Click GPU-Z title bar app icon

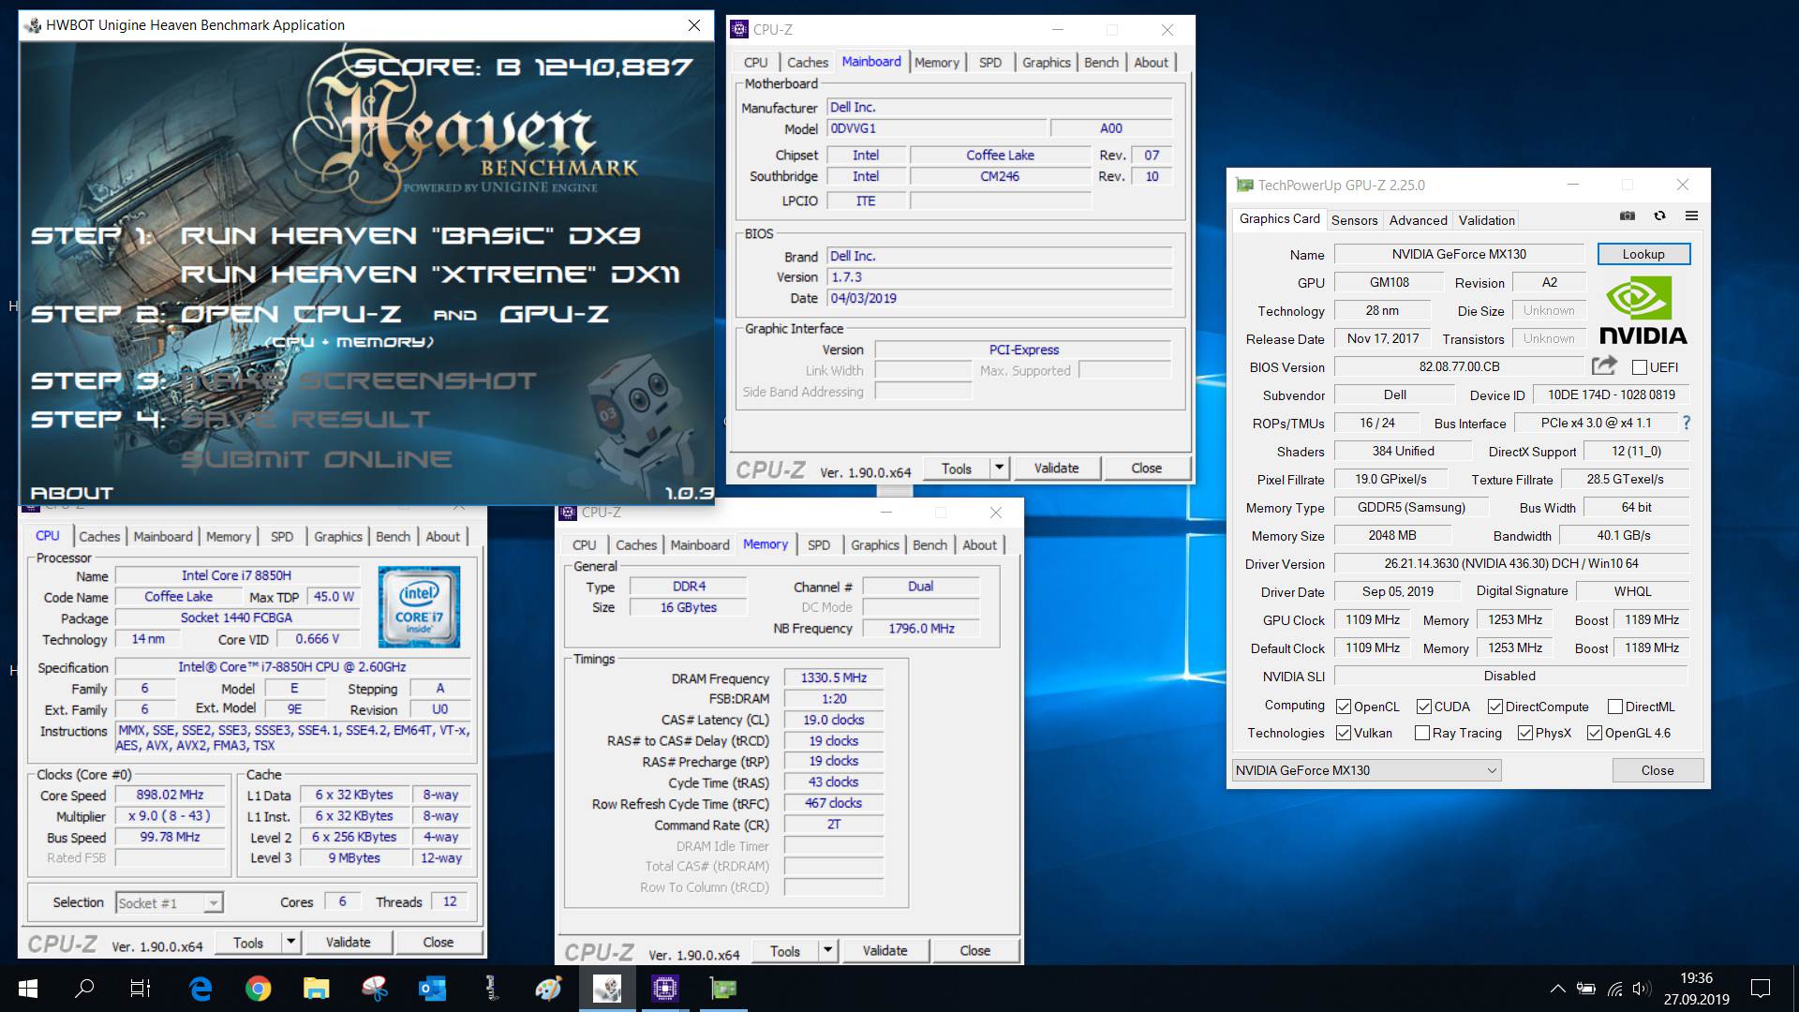coord(1244,185)
